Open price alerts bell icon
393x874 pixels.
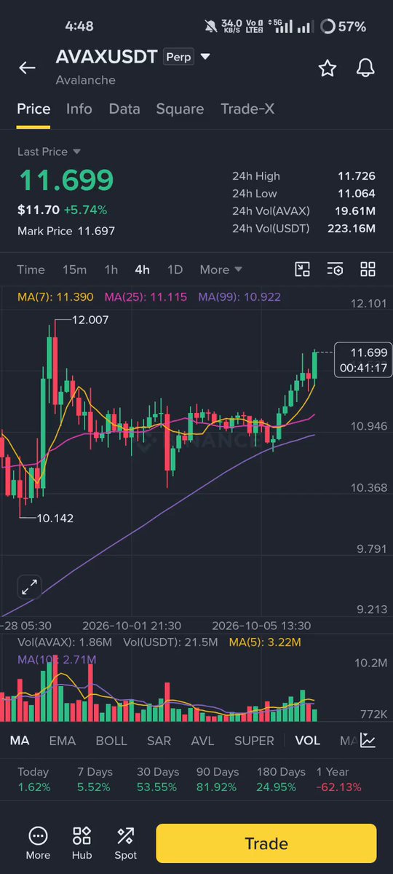[x=365, y=68]
